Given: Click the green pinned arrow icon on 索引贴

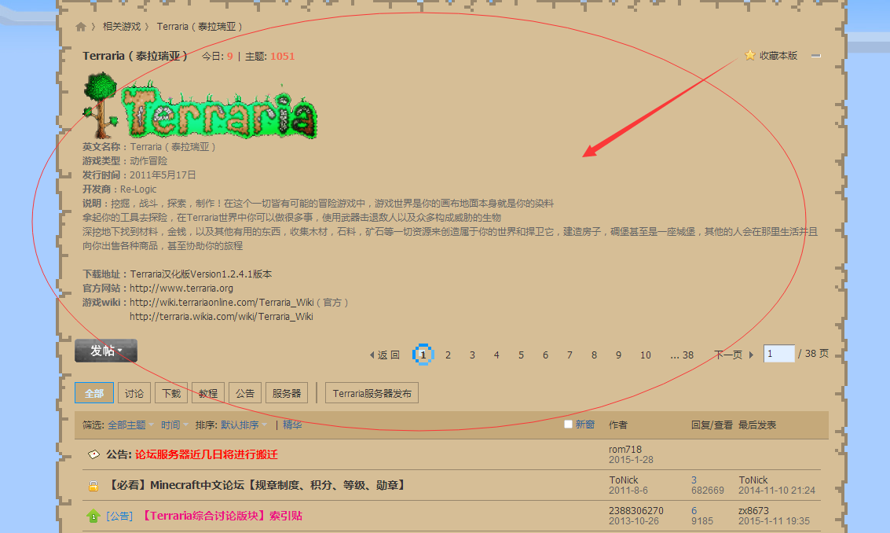Looking at the screenshot, I should pos(93,516).
